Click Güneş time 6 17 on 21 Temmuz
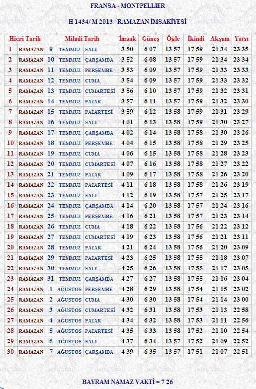Viewport: 256px width, 389px height. [150, 174]
